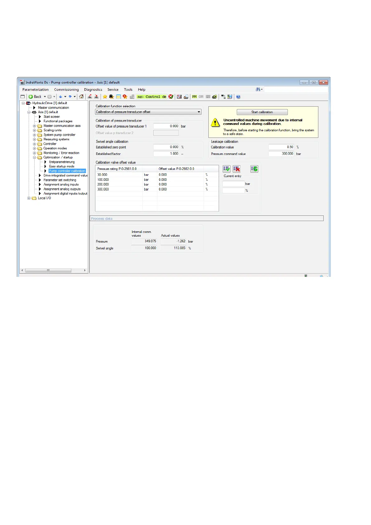Click the Back navigation button
The width and height of the screenshot is (371, 525).
[35, 97]
